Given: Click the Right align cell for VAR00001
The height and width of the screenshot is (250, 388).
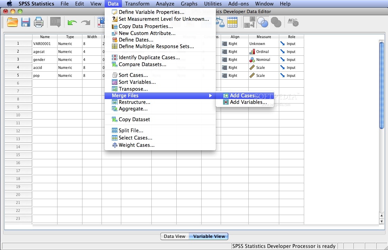Looking at the screenshot, I should (x=235, y=44).
